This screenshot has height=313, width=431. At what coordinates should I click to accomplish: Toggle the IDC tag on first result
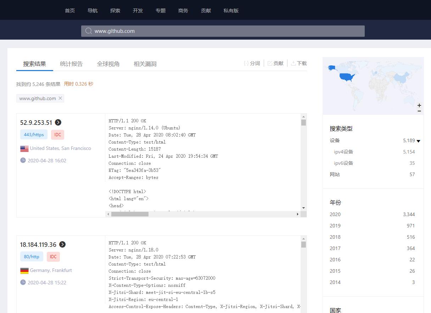[x=57, y=134]
